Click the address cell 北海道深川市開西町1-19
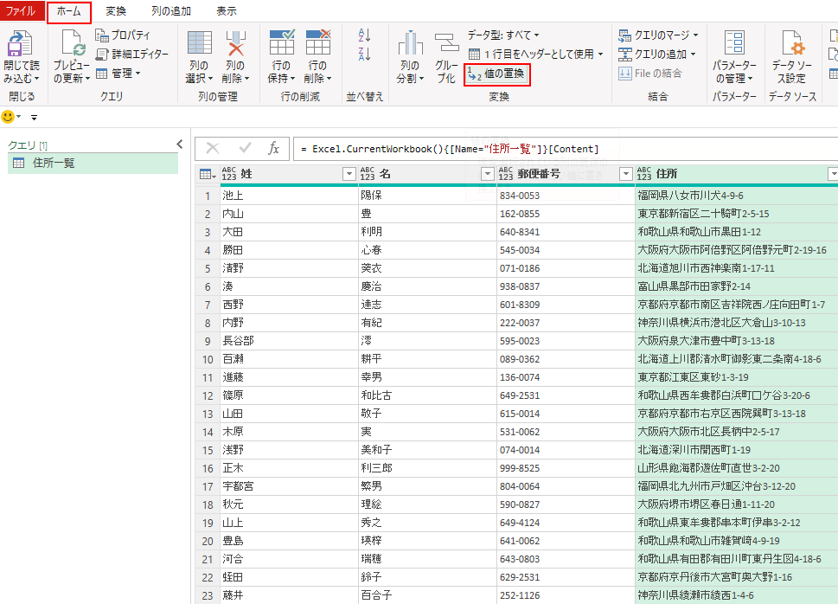This screenshot has width=838, height=604. [737, 451]
